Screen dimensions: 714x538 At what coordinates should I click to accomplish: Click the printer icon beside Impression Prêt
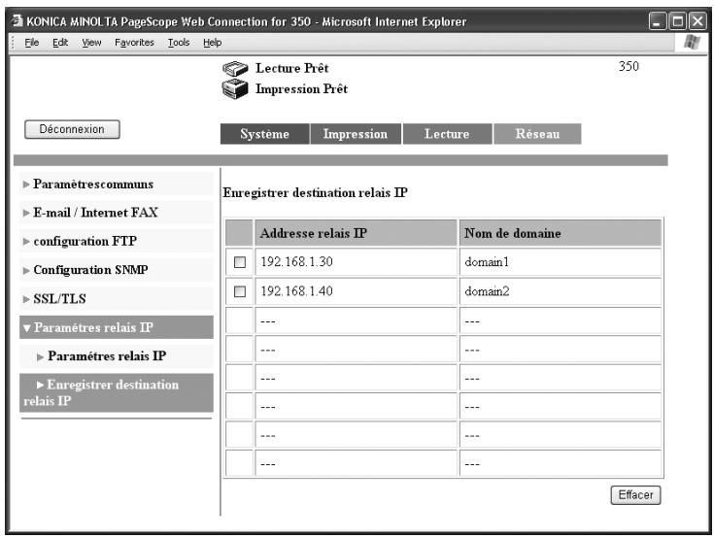[235, 88]
